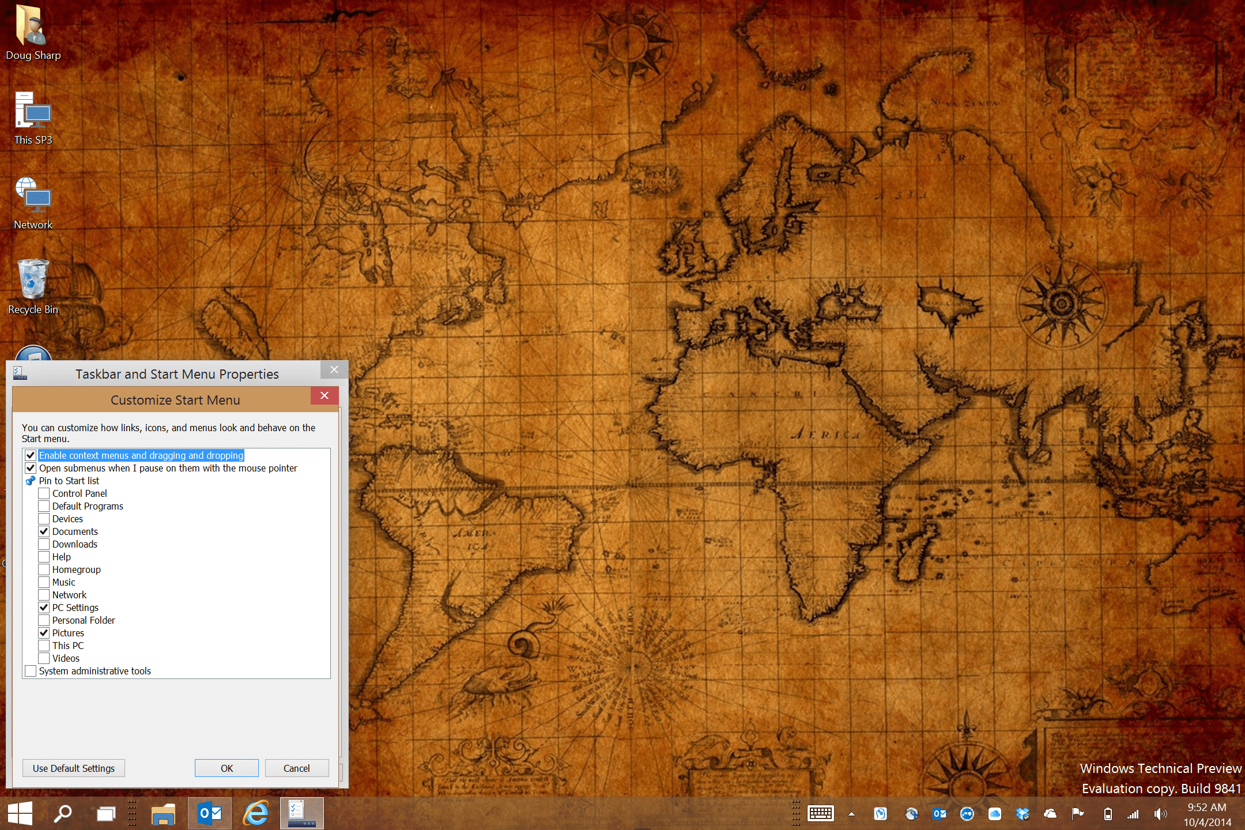This screenshot has height=830, width=1245.
Task: Open the OneDrive cloud tray icon
Action: tap(1050, 813)
